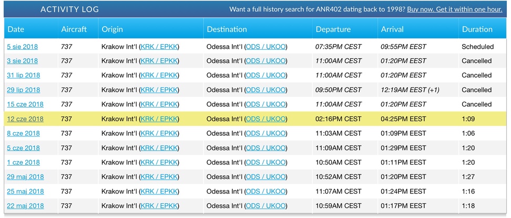Click the Duration column header
Image resolution: width=511 pixels, height=218 pixels.
(477, 29)
